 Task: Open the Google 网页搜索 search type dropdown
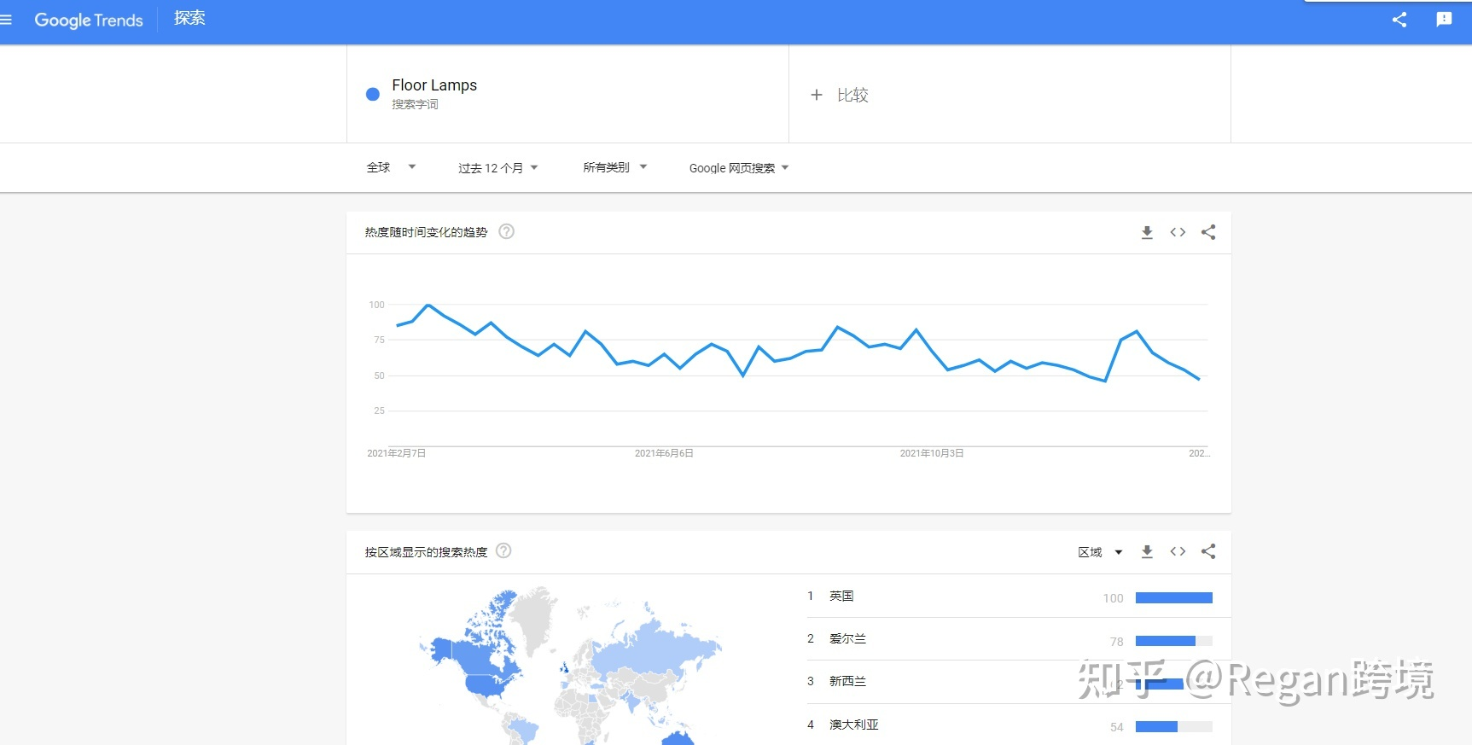pyautogui.click(x=738, y=168)
